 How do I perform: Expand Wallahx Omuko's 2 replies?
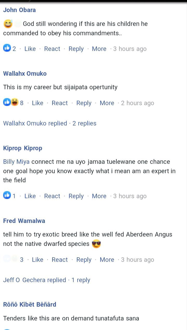(x=50, y=123)
